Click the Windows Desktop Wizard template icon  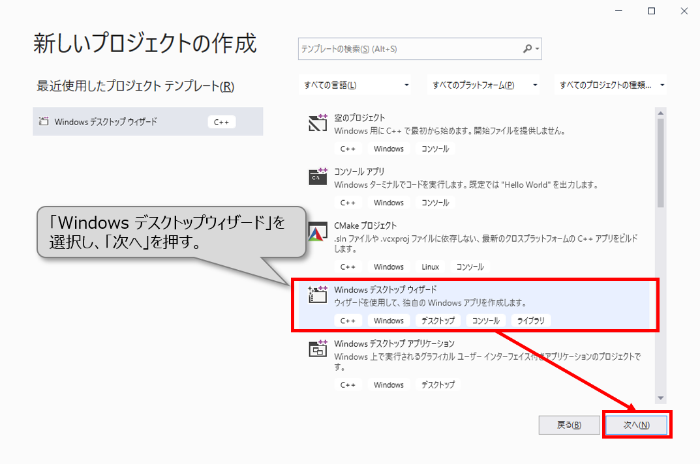click(318, 295)
